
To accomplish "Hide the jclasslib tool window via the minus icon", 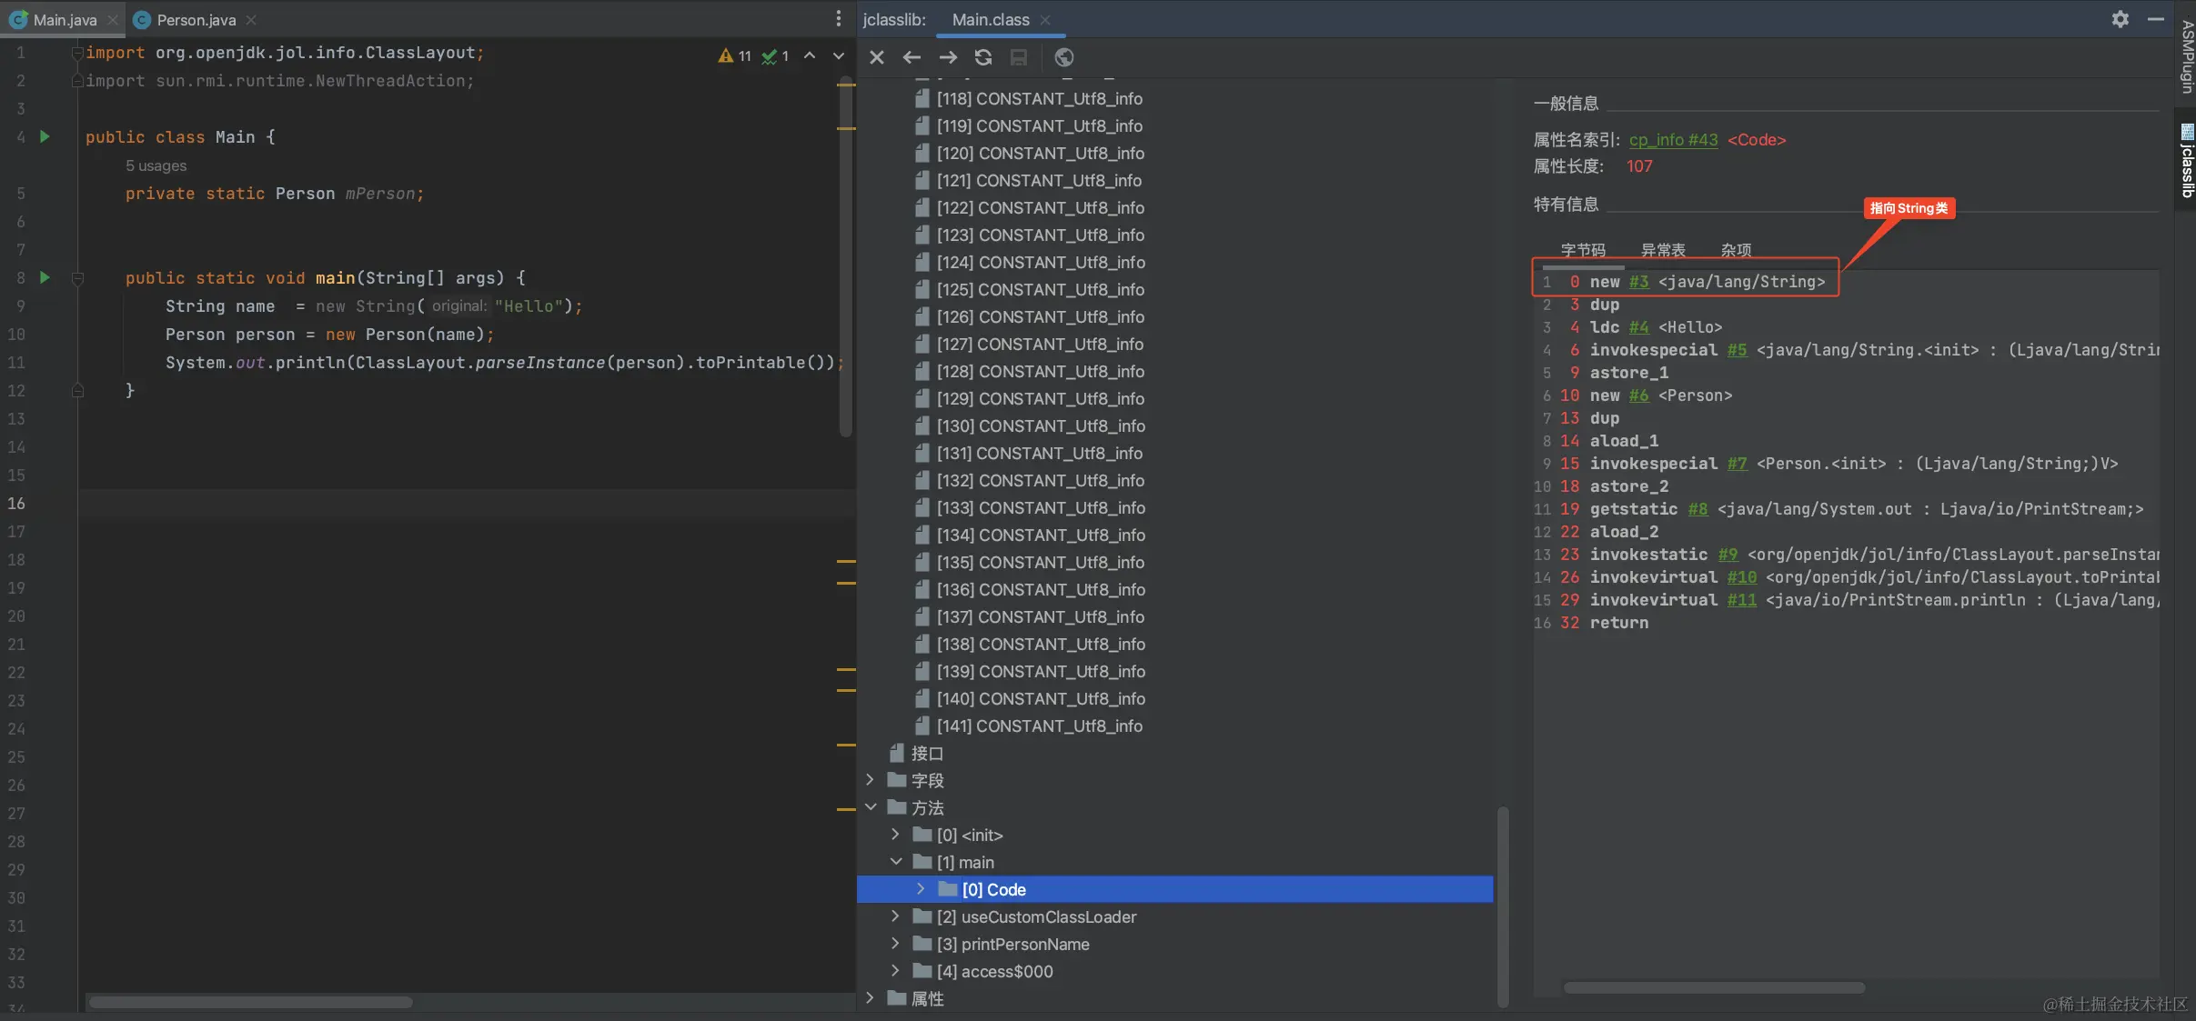I will click(2156, 19).
